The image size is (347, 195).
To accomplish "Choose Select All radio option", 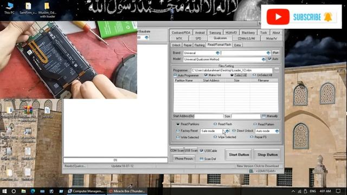I will point(232,75).
